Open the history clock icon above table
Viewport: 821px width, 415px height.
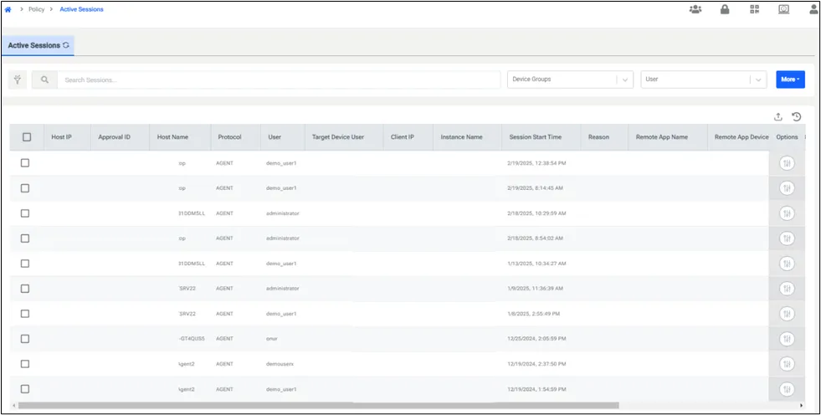[797, 116]
